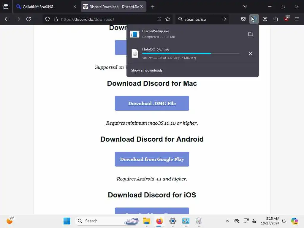Screen dimensions: 304x228
Task: Save page to Pocket icon
Action: coord(243,19)
